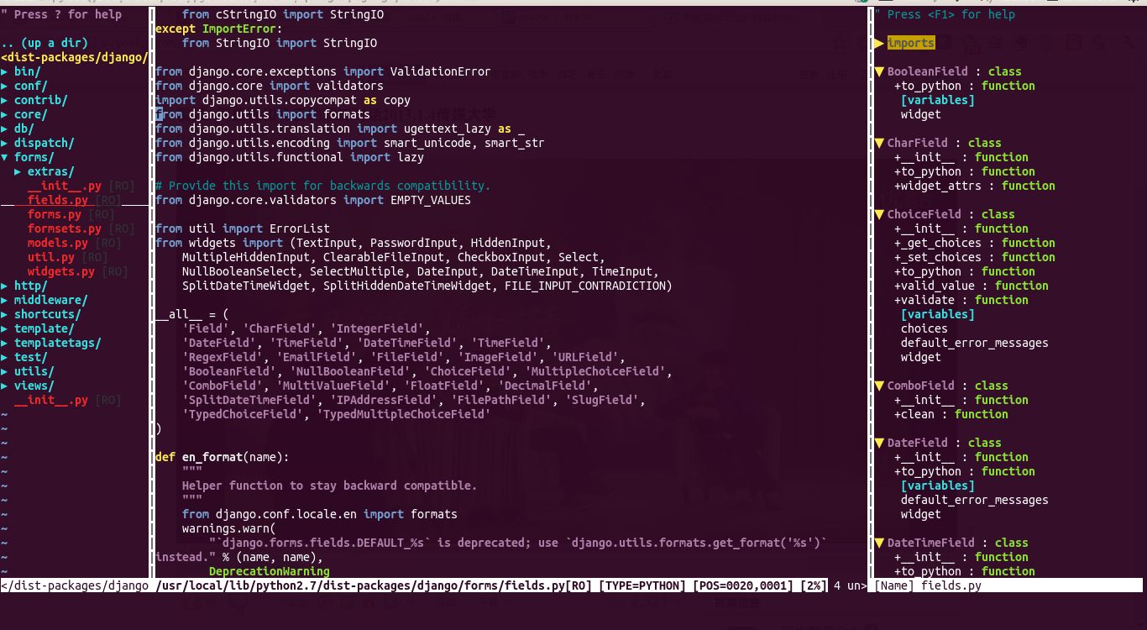
Task: Open formsets.py in file tree
Action: tap(65, 229)
